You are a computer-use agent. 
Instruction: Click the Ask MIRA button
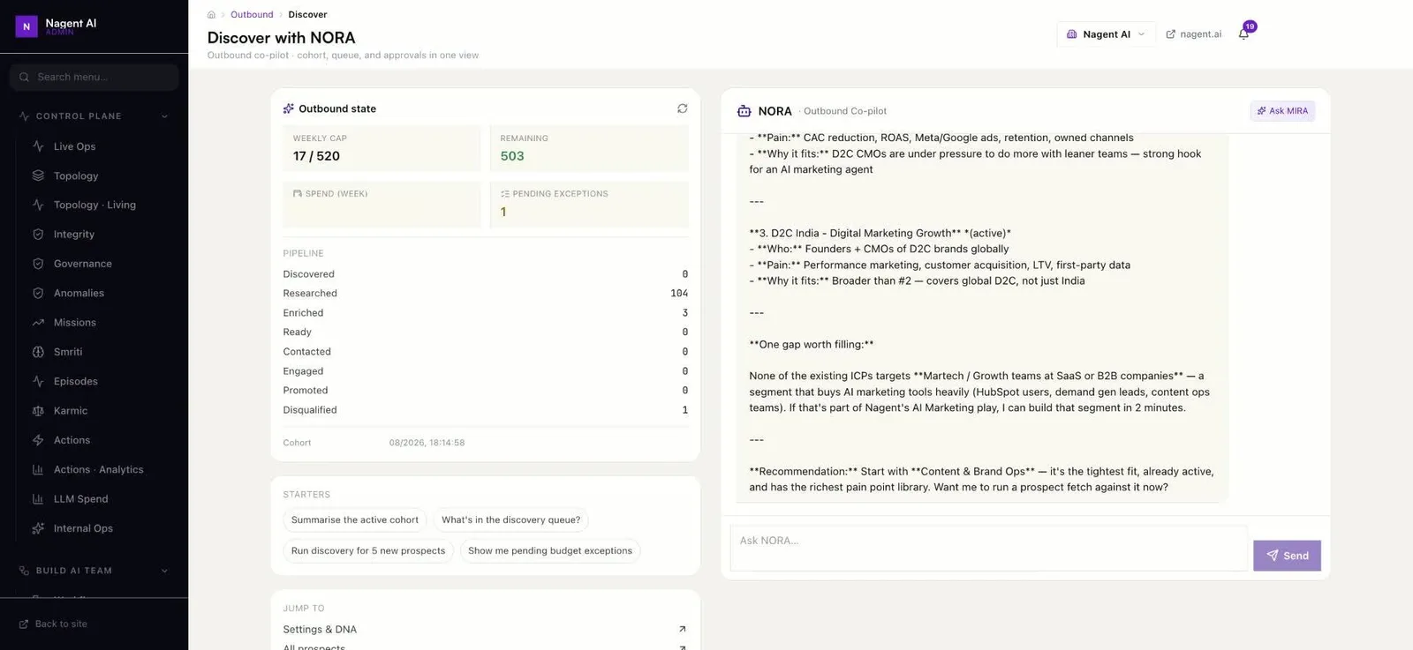[x=1282, y=111]
